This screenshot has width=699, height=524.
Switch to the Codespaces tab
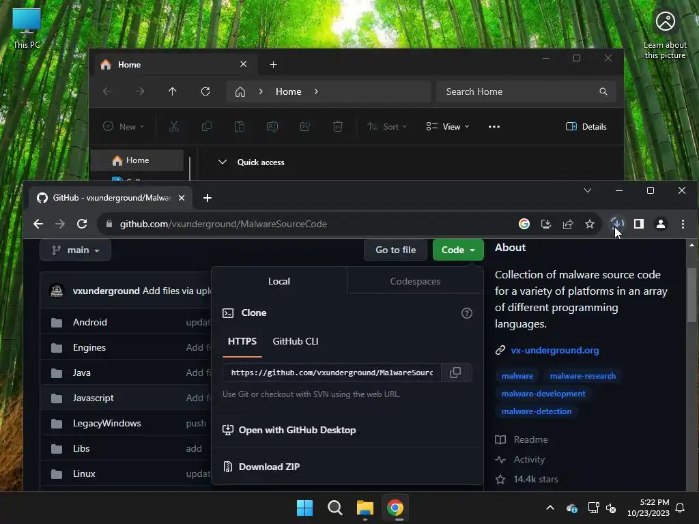point(415,281)
